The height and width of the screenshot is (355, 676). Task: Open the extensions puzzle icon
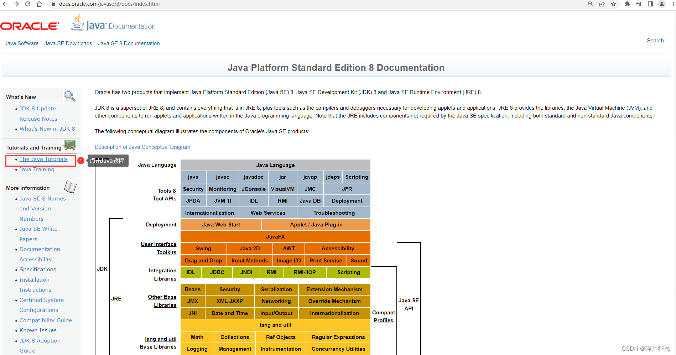pyautogui.click(x=628, y=4)
